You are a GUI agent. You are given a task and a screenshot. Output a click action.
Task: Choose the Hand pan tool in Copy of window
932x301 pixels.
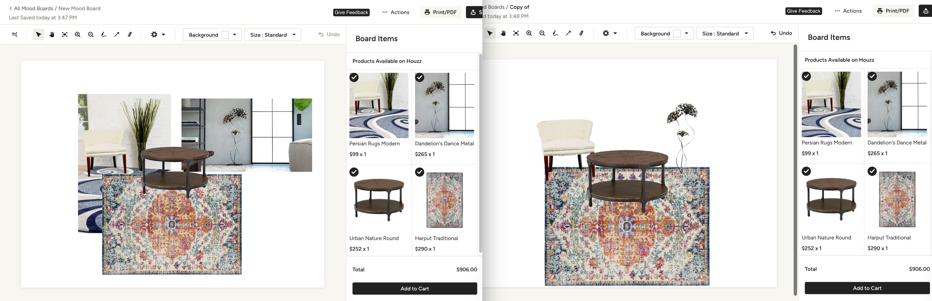(x=503, y=33)
